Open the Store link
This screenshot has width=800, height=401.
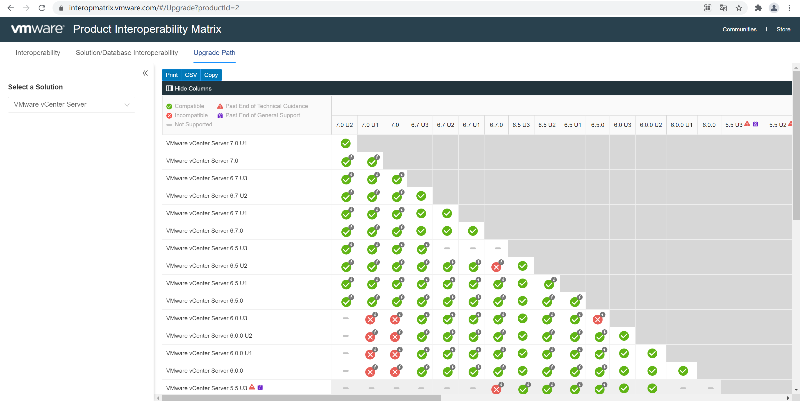click(x=783, y=29)
